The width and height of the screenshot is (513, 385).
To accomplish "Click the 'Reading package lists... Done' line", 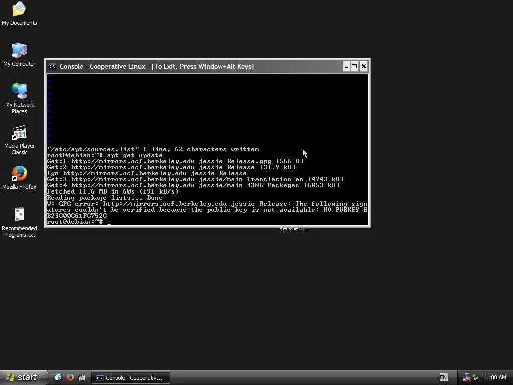I will 105,198.
